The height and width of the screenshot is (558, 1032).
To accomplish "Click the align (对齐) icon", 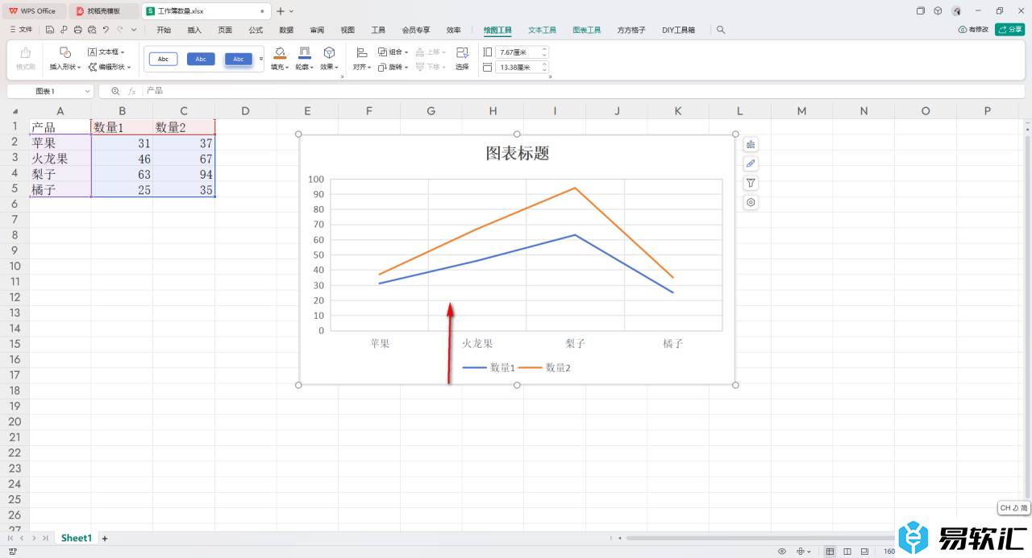I will tap(362, 52).
